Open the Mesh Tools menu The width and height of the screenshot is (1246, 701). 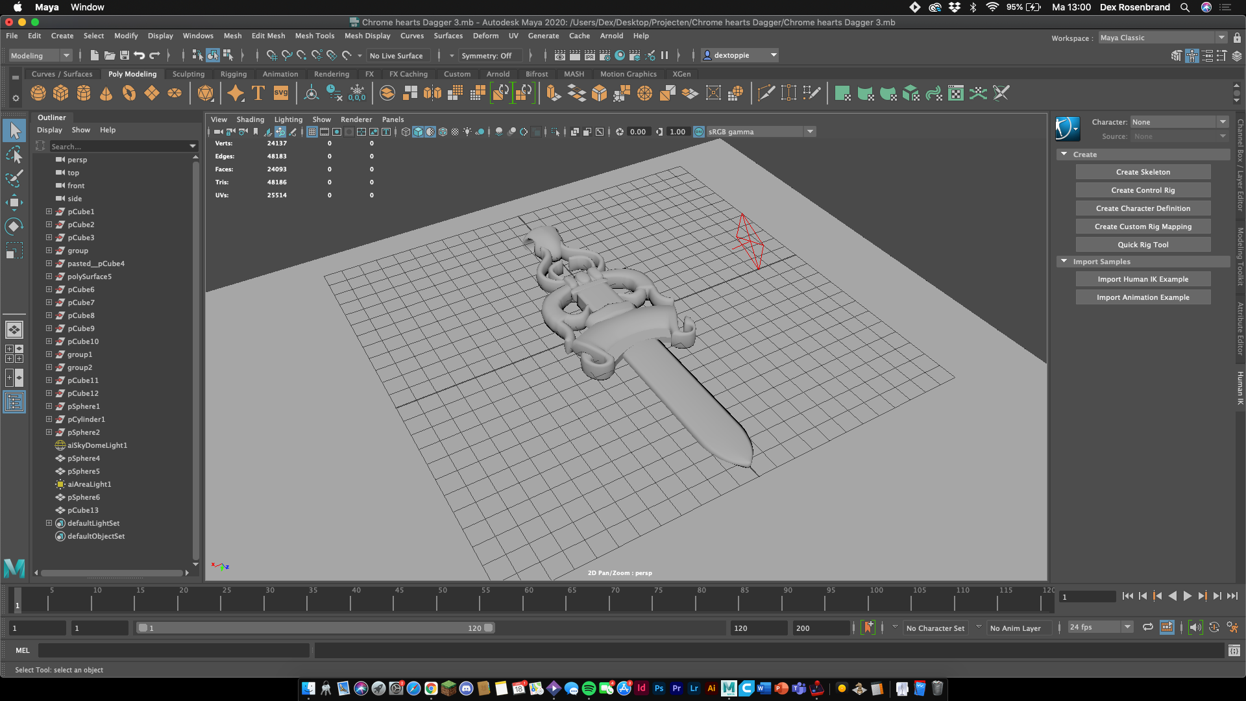314,36
